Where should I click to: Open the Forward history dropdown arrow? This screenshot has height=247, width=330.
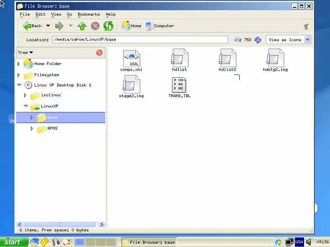pyautogui.click(x=71, y=26)
